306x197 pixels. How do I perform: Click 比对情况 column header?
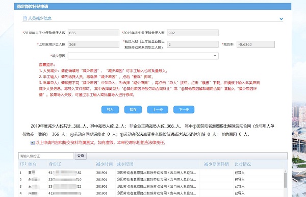(243, 164)
